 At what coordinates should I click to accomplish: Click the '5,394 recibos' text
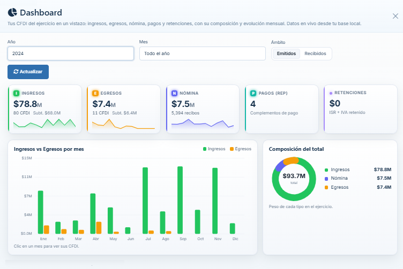(185, 113)
